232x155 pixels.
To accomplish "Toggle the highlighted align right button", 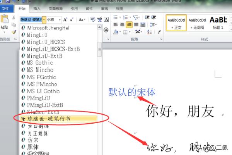I will 130,25.
